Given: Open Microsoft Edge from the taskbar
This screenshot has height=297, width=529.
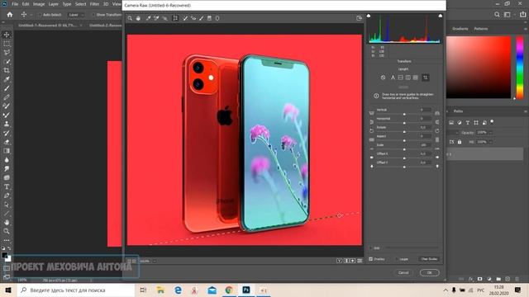Looking at the screenshot, I should (178, 290).
